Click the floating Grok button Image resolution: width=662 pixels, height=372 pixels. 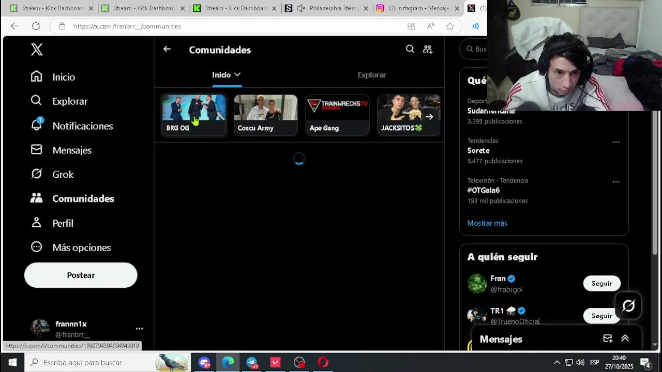tap(628, 306)
